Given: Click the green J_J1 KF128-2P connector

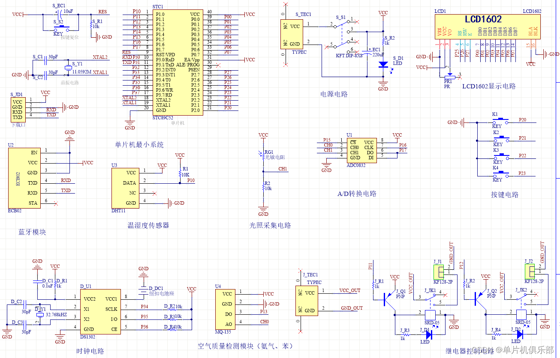Looking at the screenshot, I should 439,271.
